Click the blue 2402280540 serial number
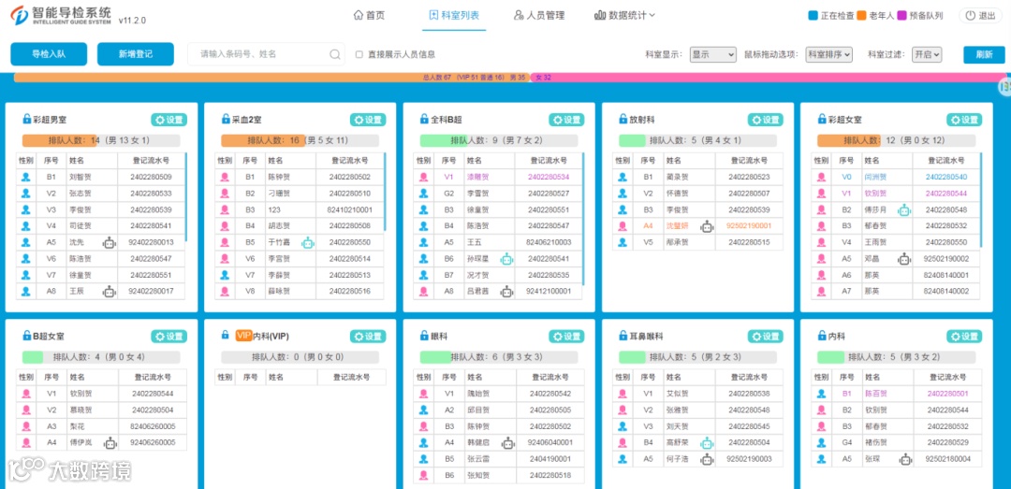The image size is (1011, 489). click(x=946, y=177)
